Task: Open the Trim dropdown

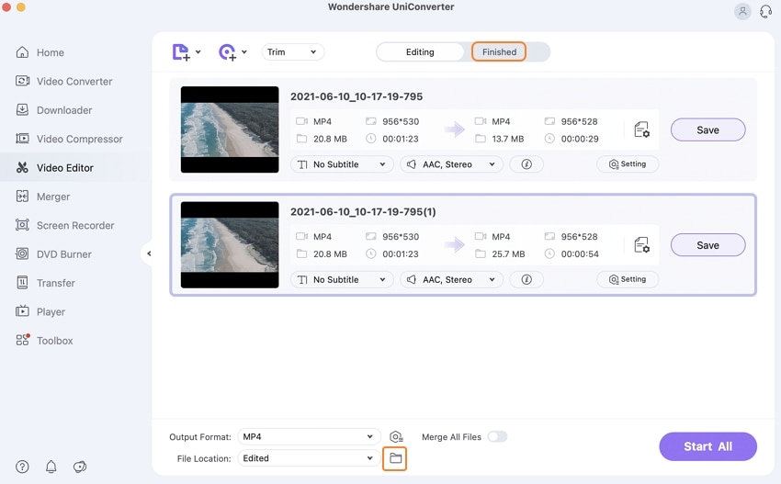Action: [x=293, y=51]
